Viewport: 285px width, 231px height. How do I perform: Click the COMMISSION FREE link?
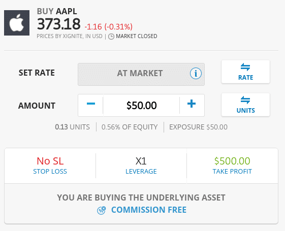coord(149,210)
